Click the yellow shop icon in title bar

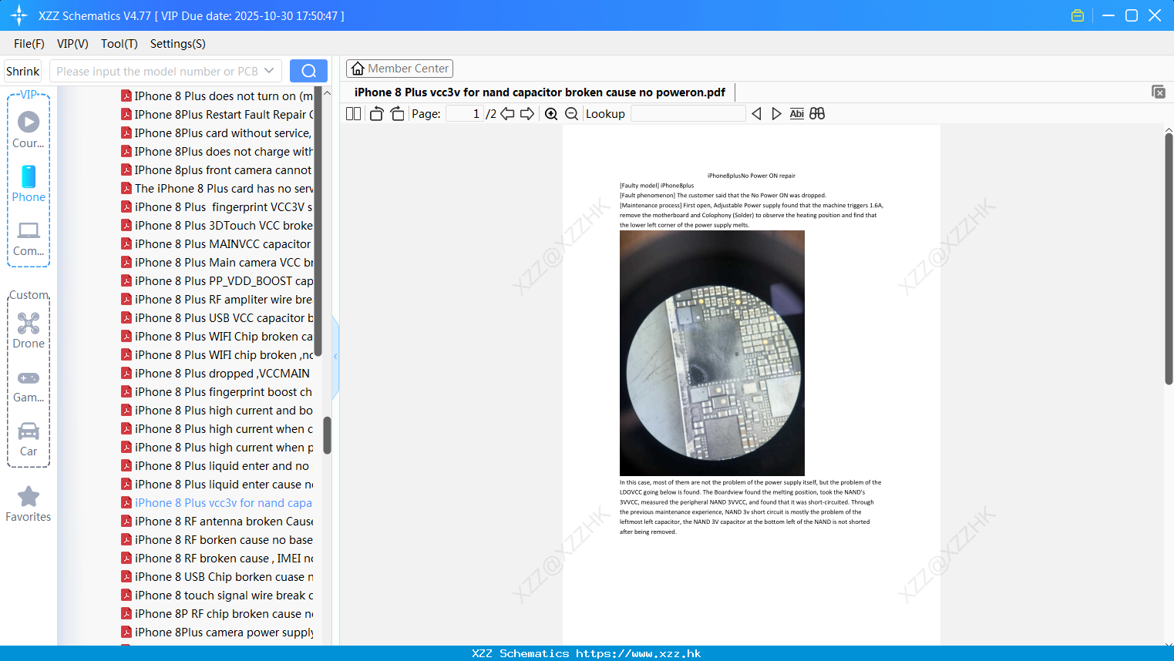1078,15
